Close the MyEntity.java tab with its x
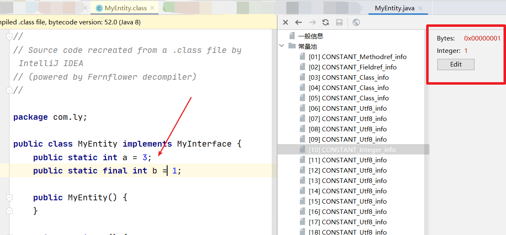506x235 pixels. pyautogui.click(x=420, y=8)
